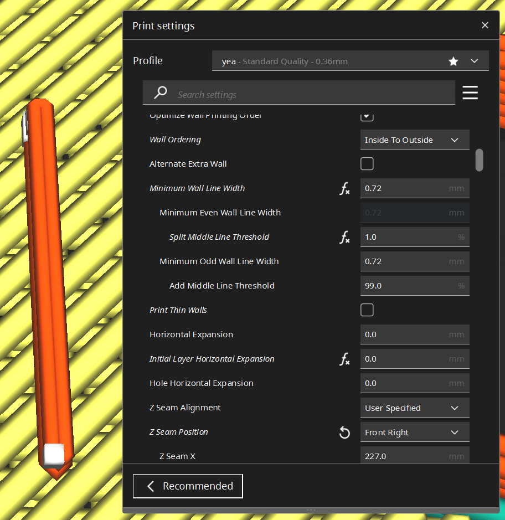Switch back to Recommended settings view
The height and width of the screenshot is (520, 505).
click(188, 486)
